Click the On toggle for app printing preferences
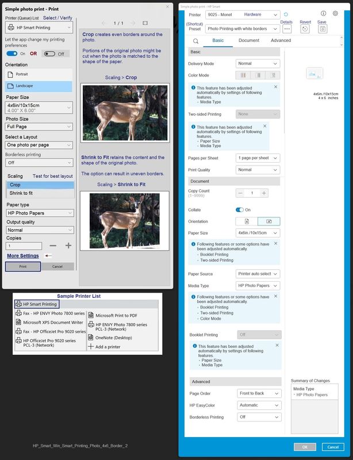The image size is (353, 460). (x=12, y=53)
